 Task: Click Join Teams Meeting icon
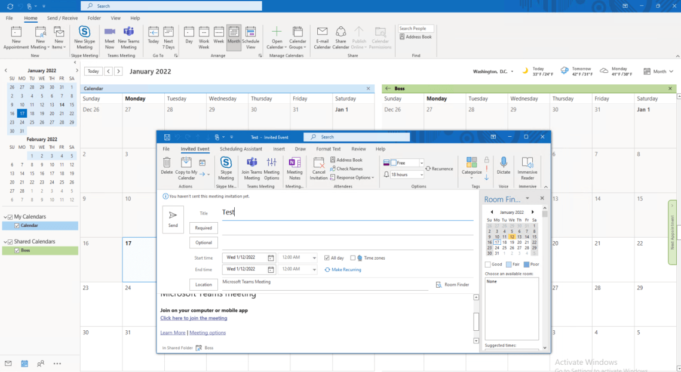click(x=251, y=168)
